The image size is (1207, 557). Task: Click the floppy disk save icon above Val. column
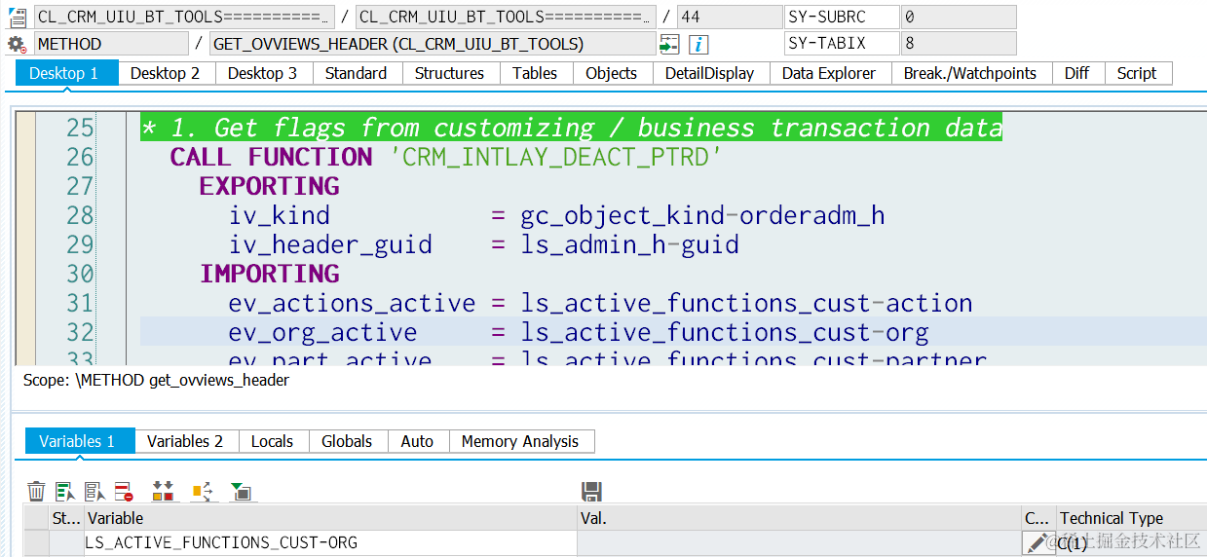[x=591, y=492]
